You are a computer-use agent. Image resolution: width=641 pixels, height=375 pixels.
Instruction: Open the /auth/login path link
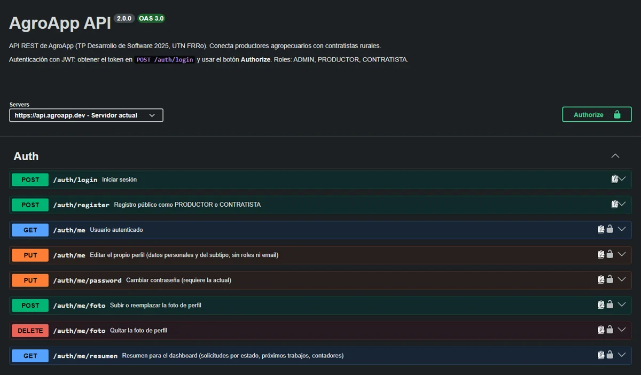tap(75, 180)
